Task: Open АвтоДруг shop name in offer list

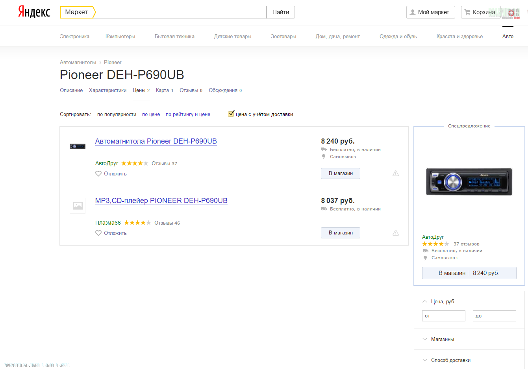Action: pos(107,163)
